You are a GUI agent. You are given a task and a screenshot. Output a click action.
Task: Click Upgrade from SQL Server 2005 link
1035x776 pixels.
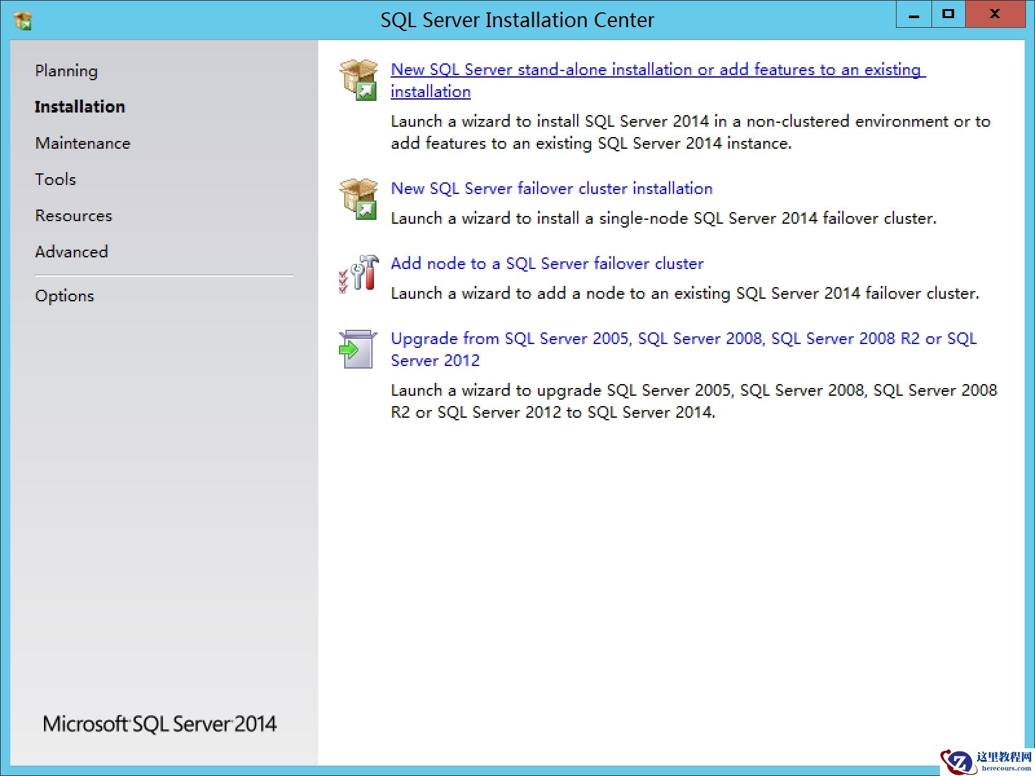pyautogui.click(x=683, y=338)
